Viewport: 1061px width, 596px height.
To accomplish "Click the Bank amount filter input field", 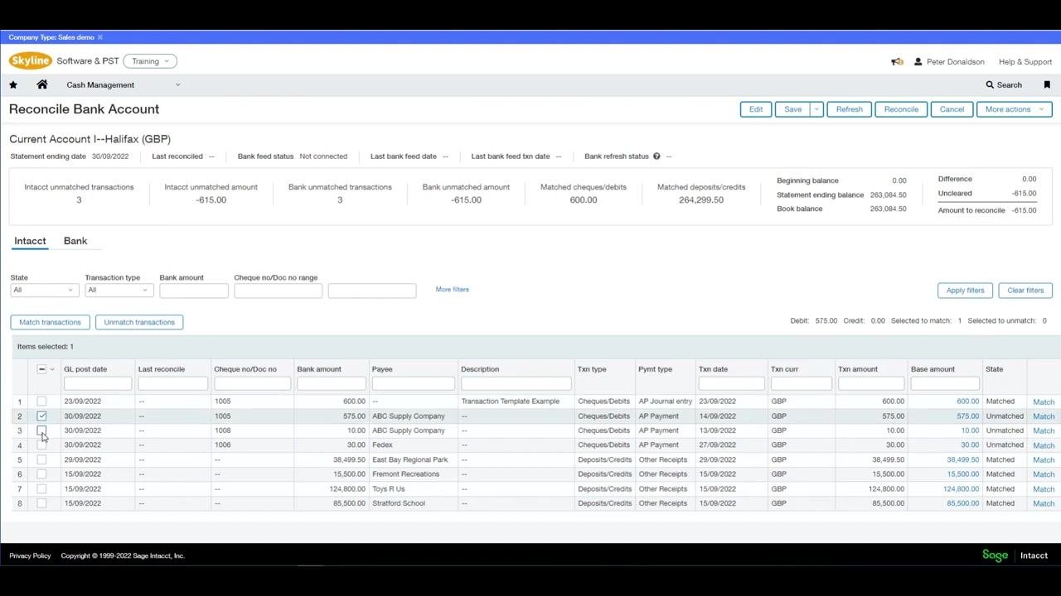I will point(194,291).
